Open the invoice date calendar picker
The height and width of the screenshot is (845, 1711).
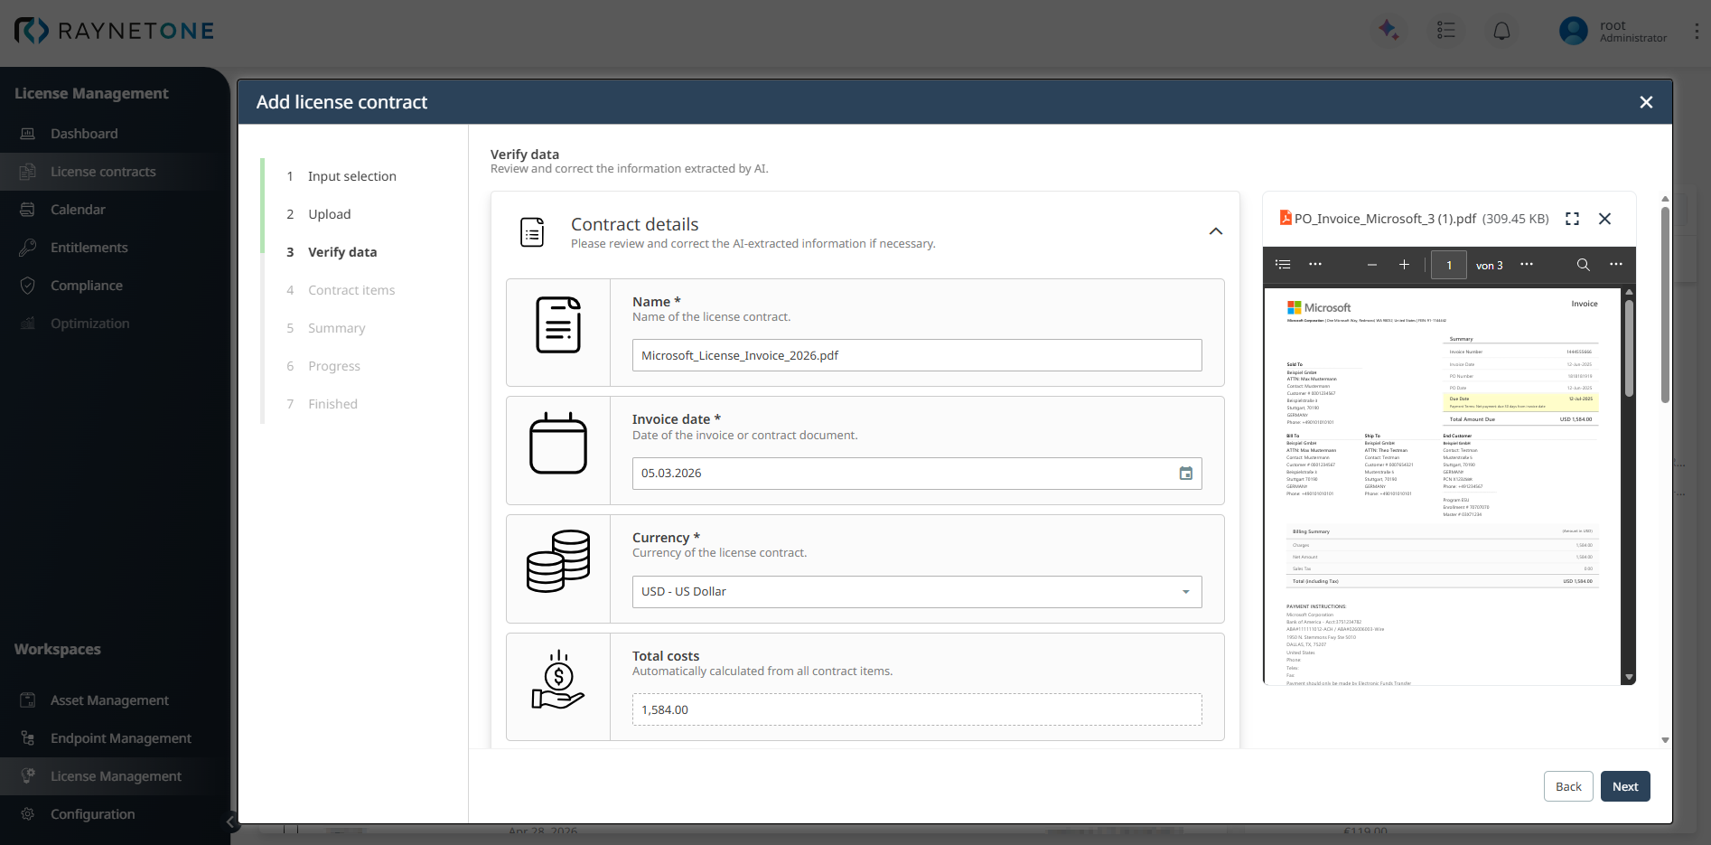[1186, 474]
